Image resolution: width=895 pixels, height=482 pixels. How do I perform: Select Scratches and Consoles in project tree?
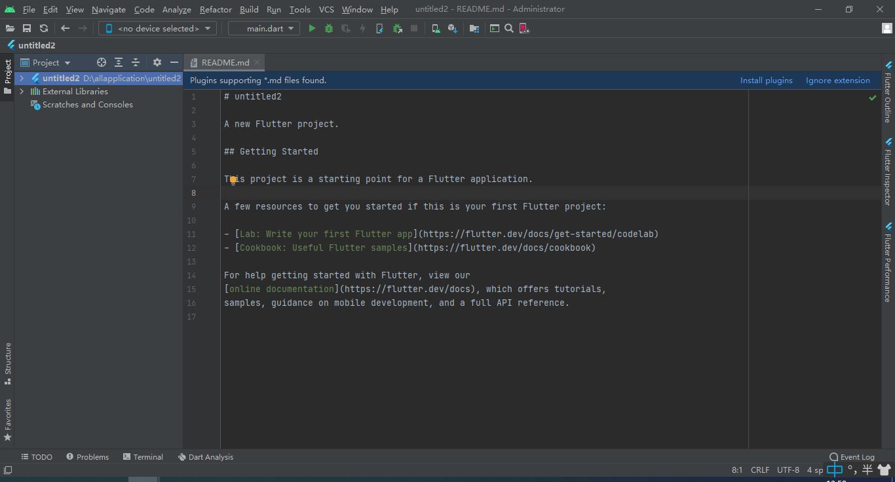(87, 105)
